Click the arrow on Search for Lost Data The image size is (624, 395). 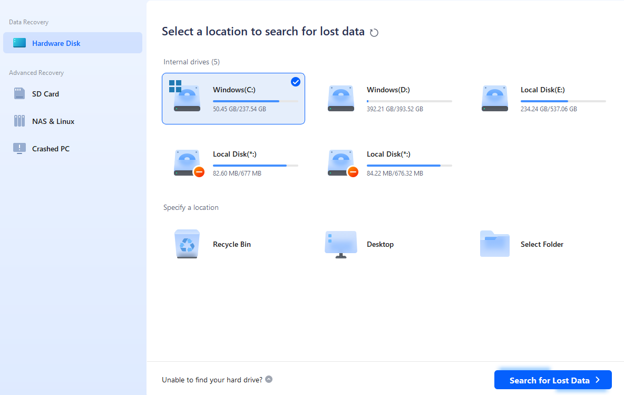tap(598, 380)
